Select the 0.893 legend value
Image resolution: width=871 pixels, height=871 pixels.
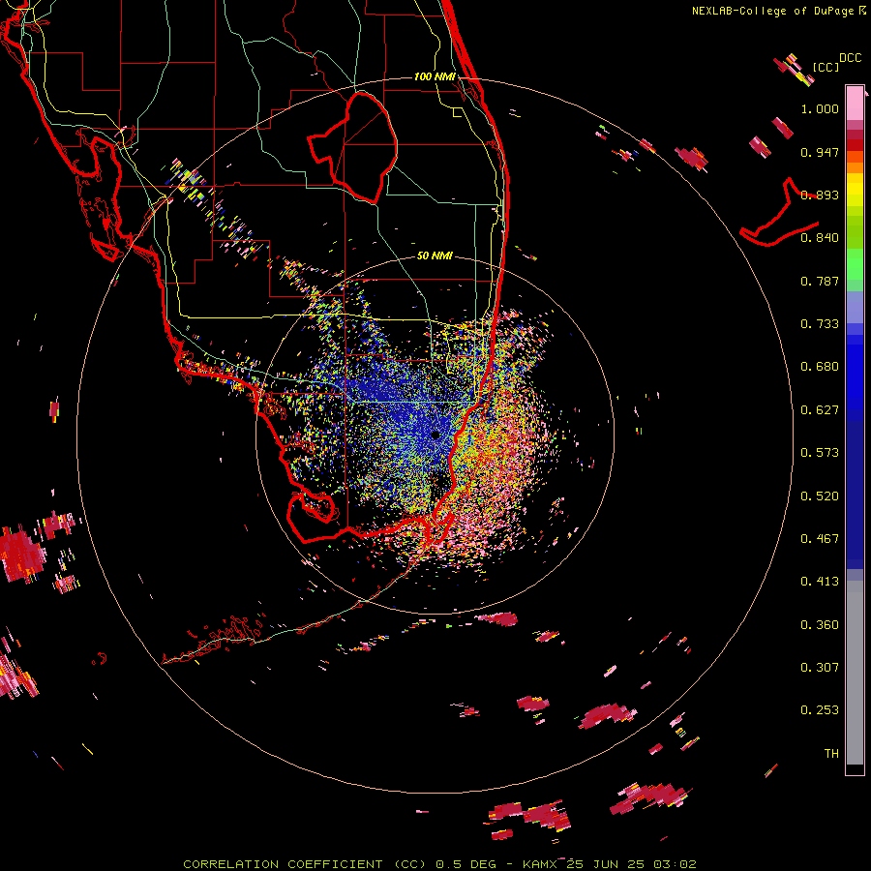click(820, 195)
